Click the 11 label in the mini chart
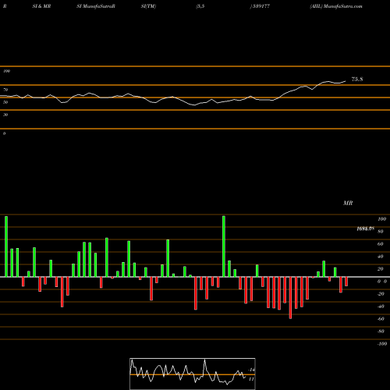Image resolution: width=390 pixels, height=390 pixels. [251, 379]
